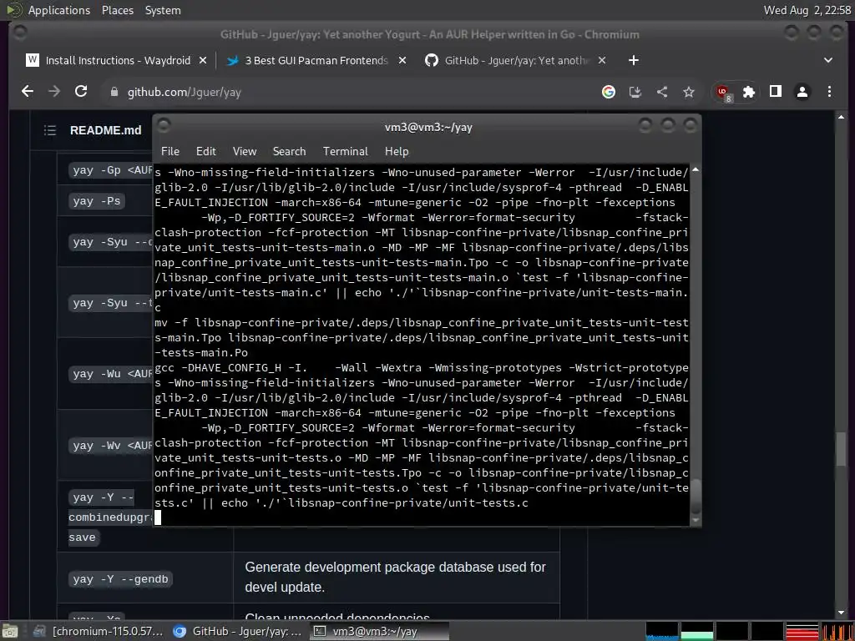Toggle the Chromium side panel

(x=776, y=92)
